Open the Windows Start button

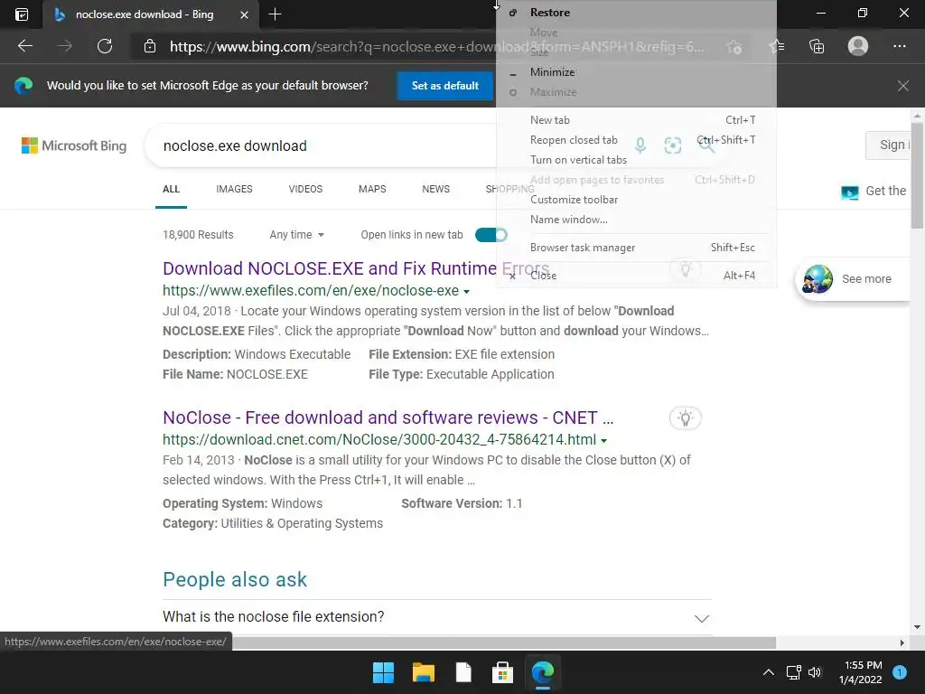pos(383,672)
